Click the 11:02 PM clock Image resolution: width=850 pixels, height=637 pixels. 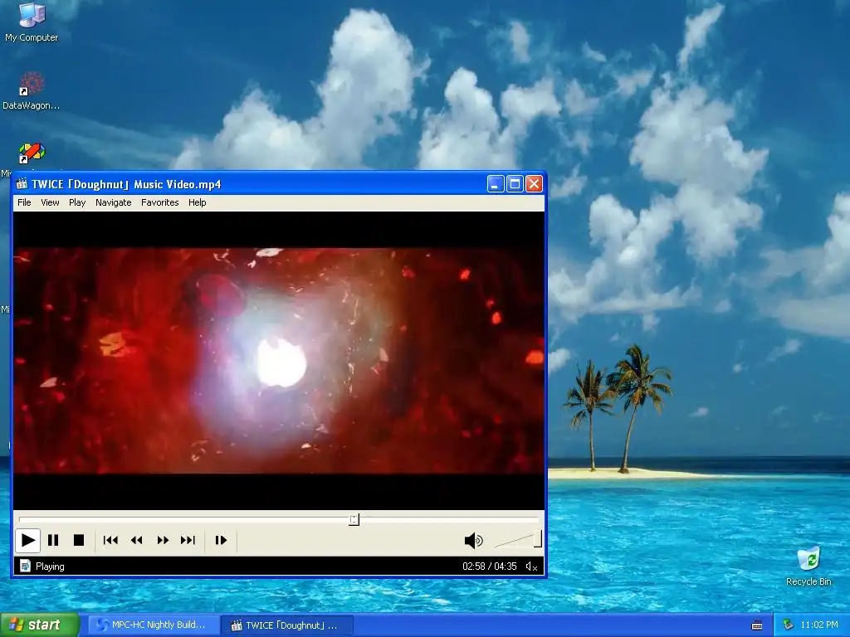[819, 625]
